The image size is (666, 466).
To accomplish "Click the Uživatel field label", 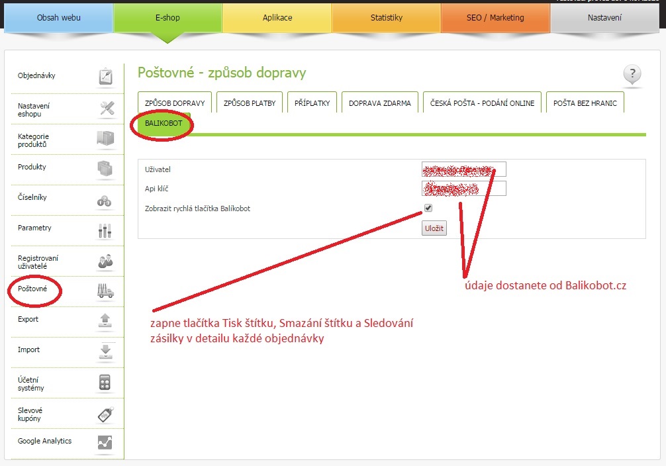I will tap(158, 169).
